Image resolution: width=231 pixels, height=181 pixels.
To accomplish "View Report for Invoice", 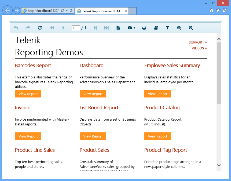I will coord(28,136).
